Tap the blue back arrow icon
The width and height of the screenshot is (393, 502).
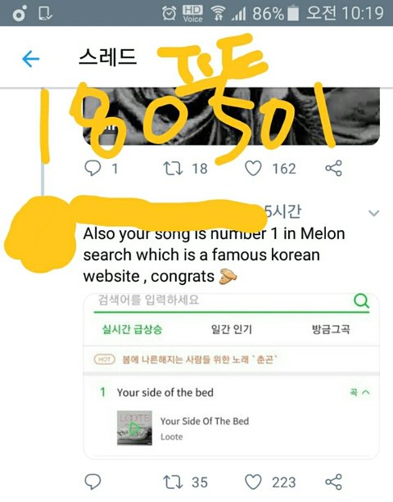[31, 59]
